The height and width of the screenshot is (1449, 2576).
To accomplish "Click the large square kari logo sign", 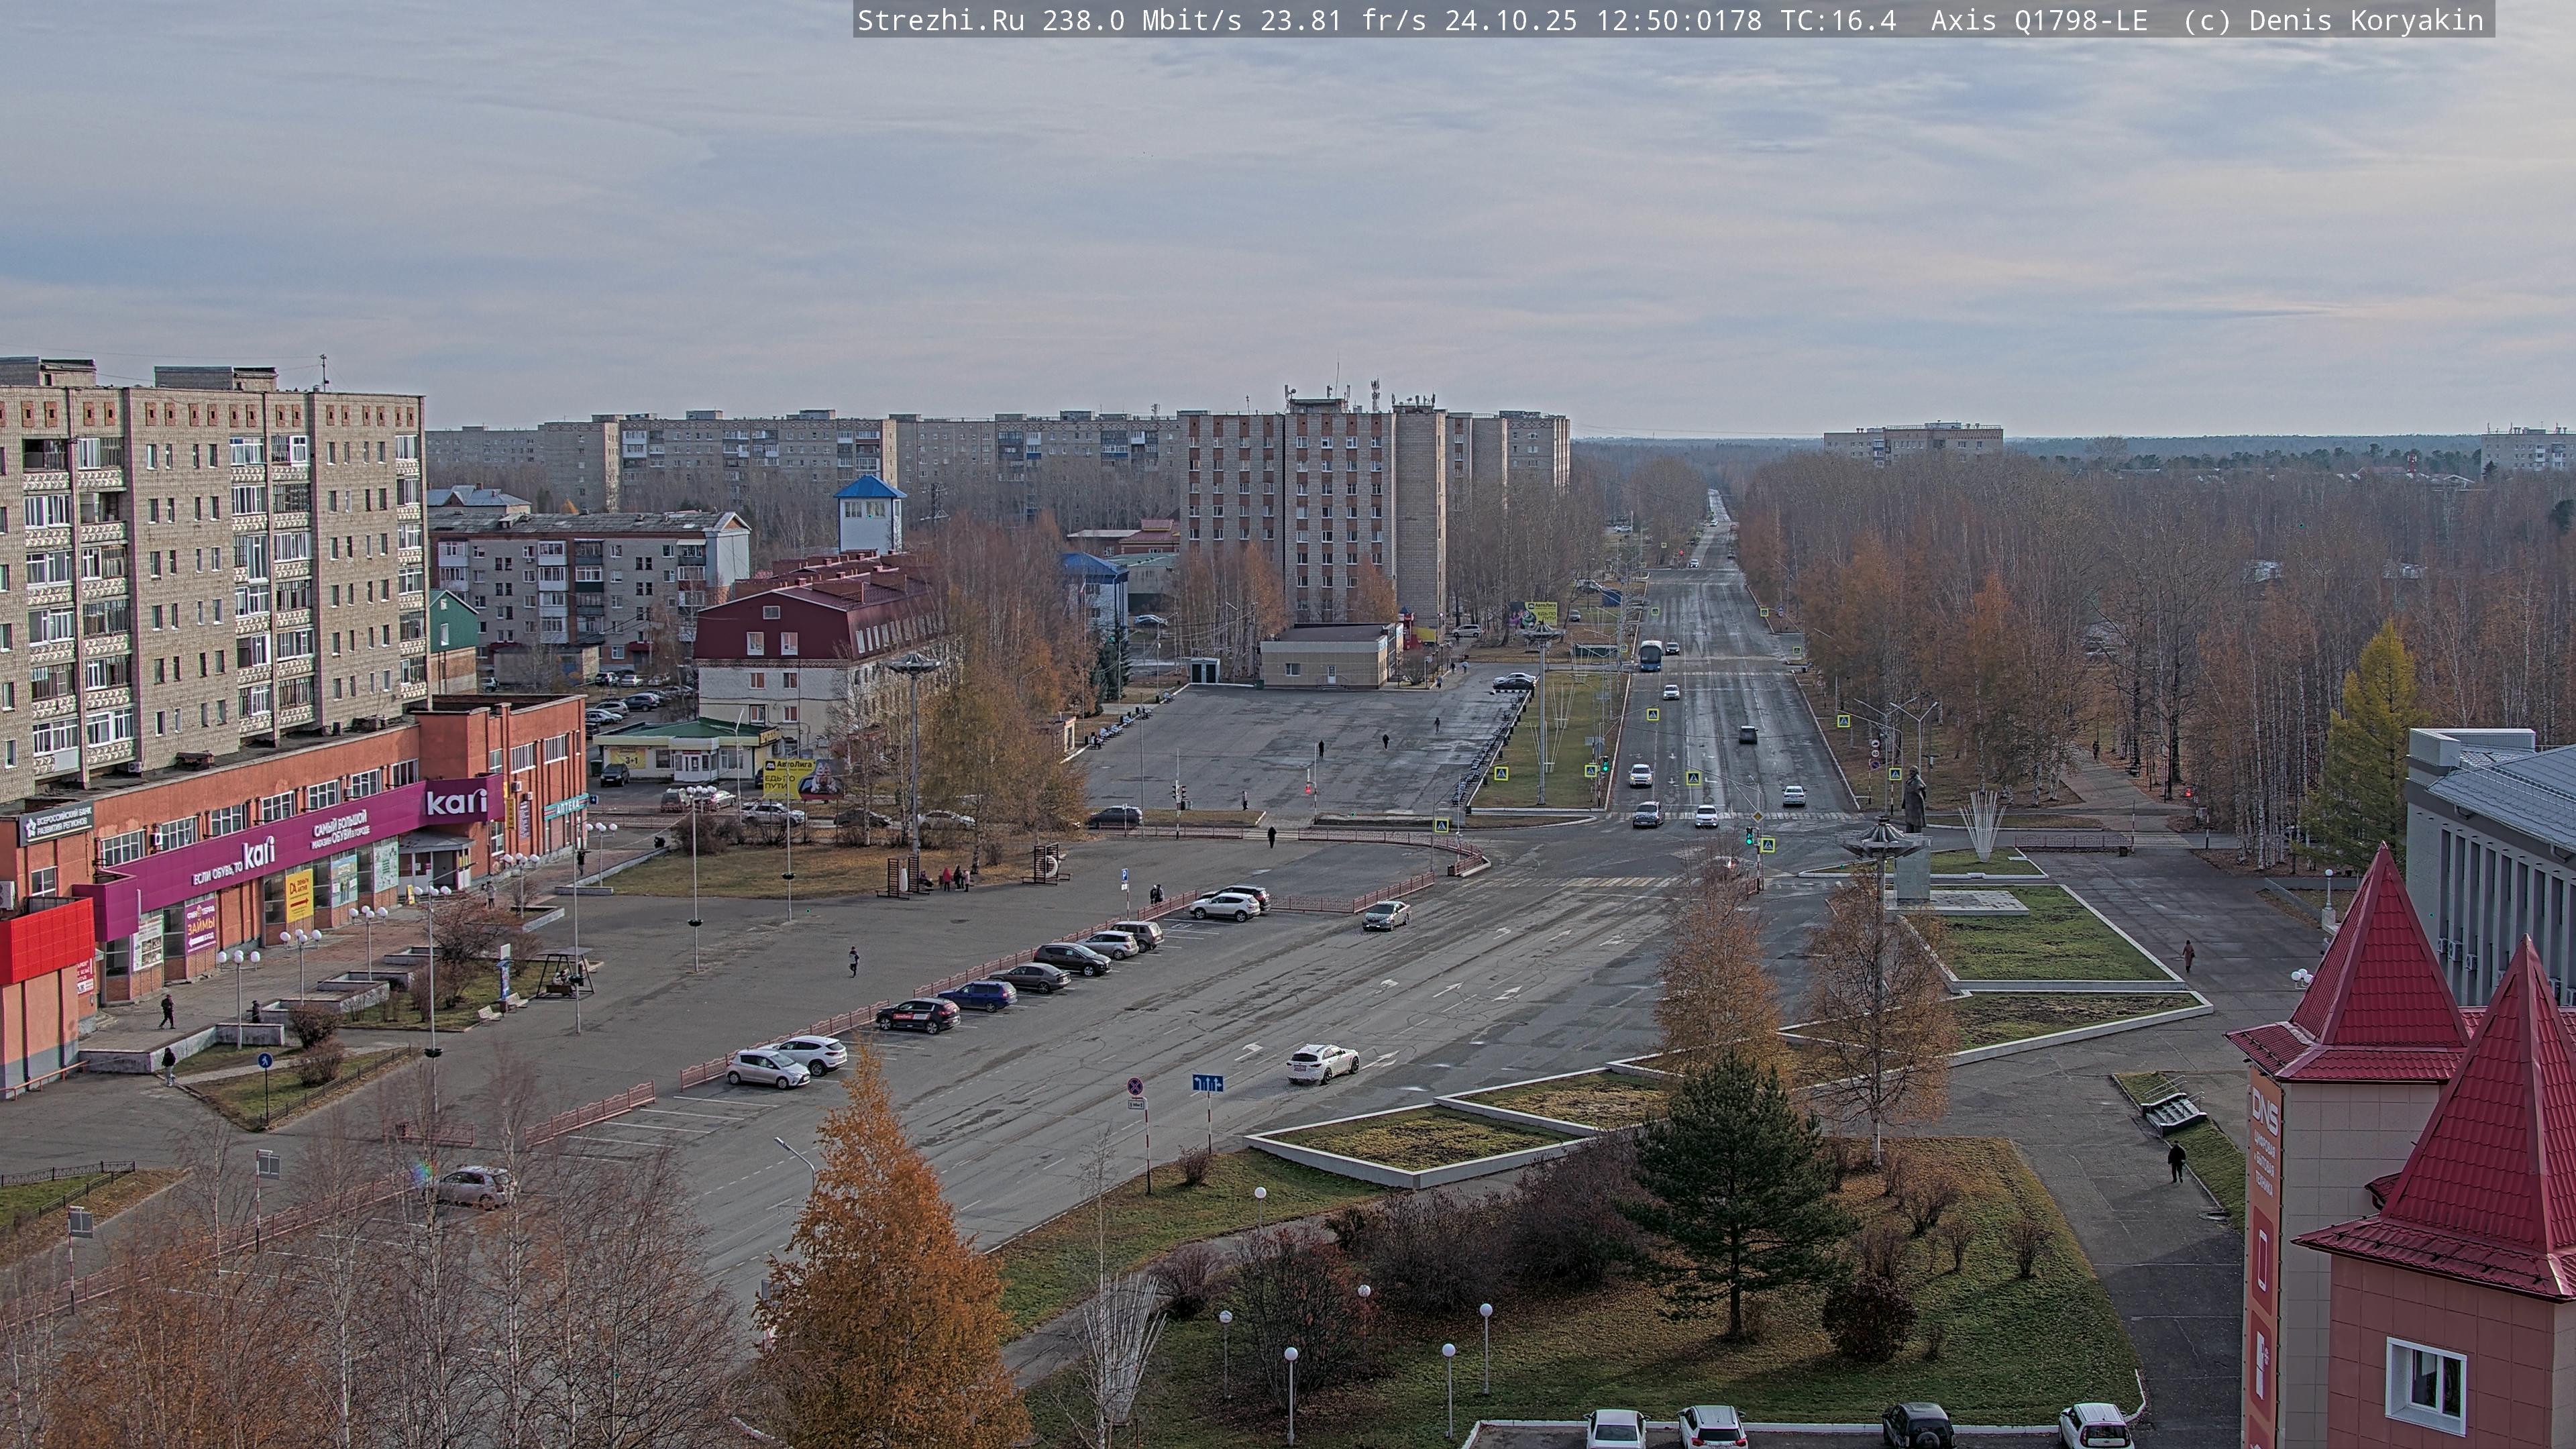I will (x=457, y=801).
